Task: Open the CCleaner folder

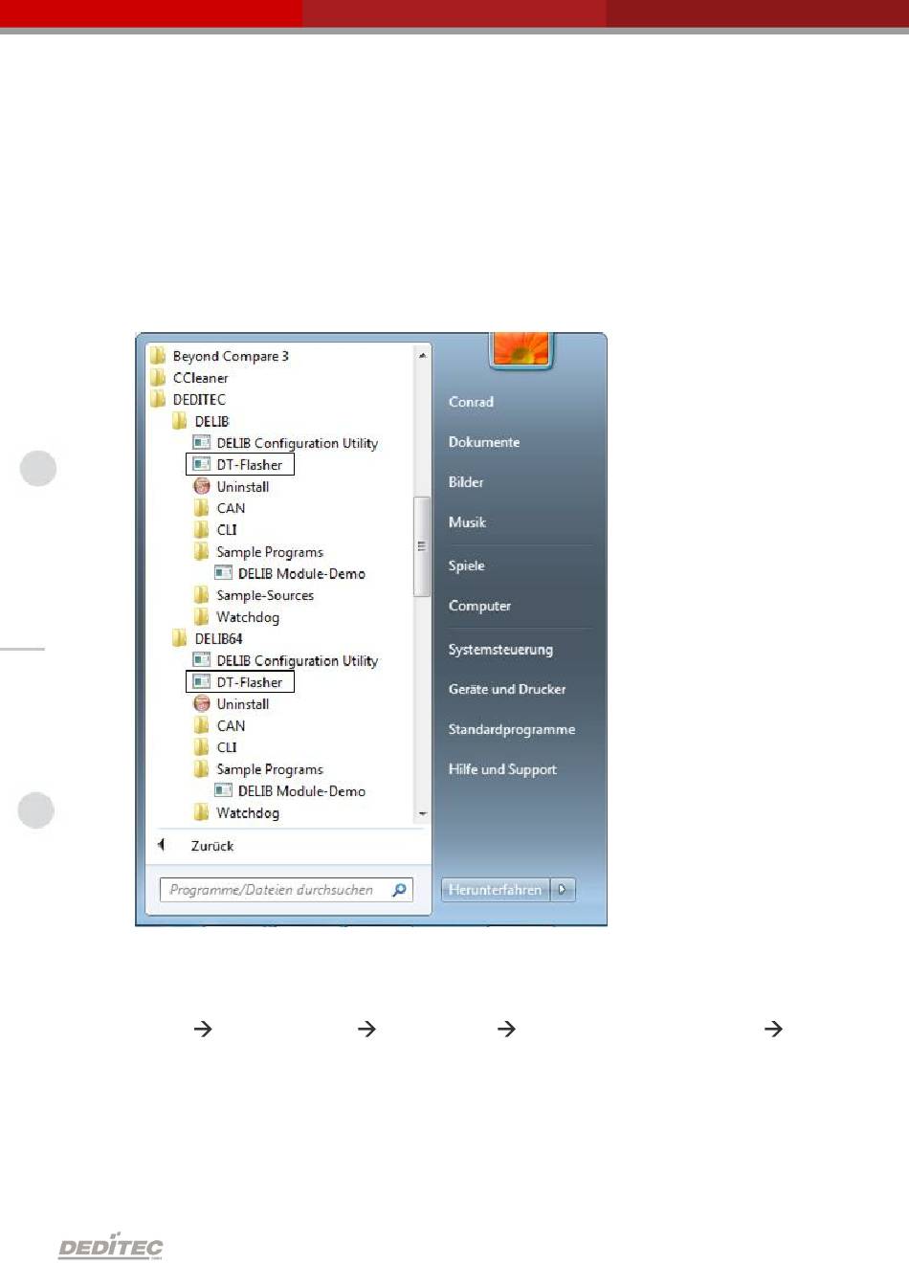Action: point(189,378)
